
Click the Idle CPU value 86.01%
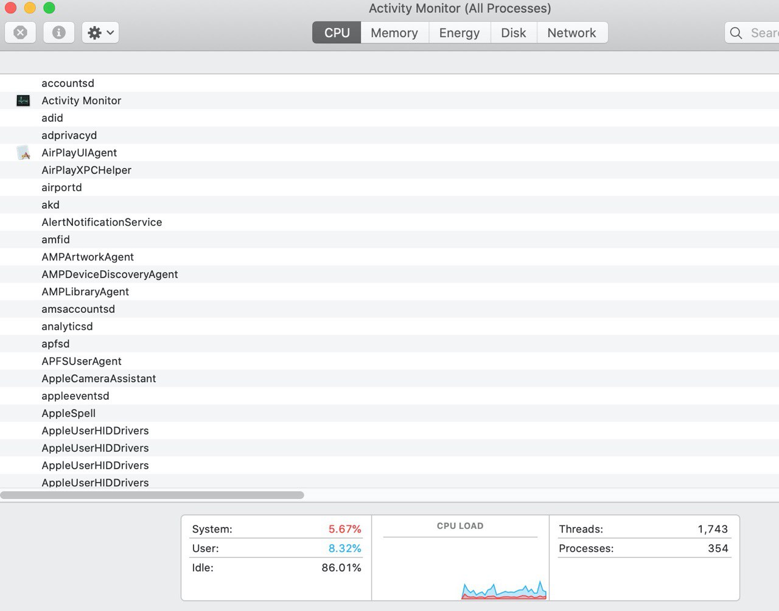point(341,568)
